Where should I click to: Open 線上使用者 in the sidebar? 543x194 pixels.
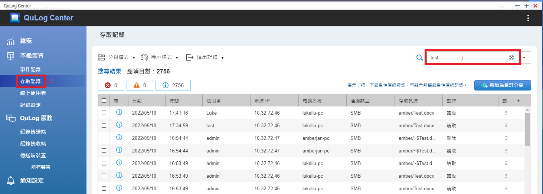coord(33,93)
